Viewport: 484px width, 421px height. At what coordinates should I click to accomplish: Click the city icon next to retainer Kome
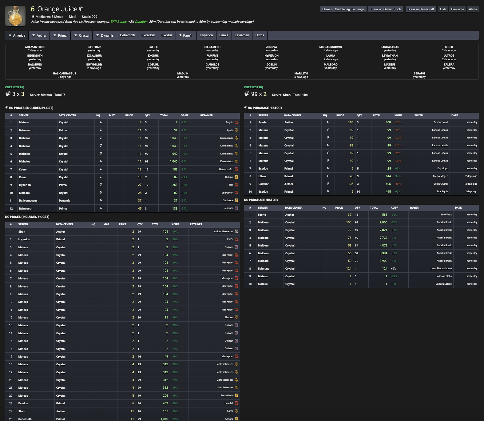pos(236,411)
